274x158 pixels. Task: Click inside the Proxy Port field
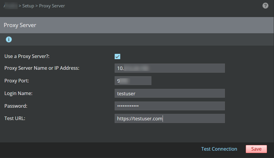pos(133,81)
